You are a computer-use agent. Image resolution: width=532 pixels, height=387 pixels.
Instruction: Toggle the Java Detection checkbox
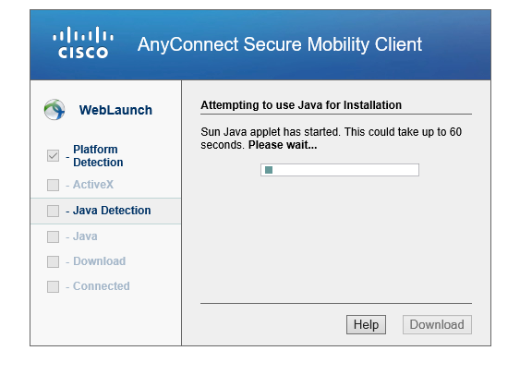(x=53, y=211)
